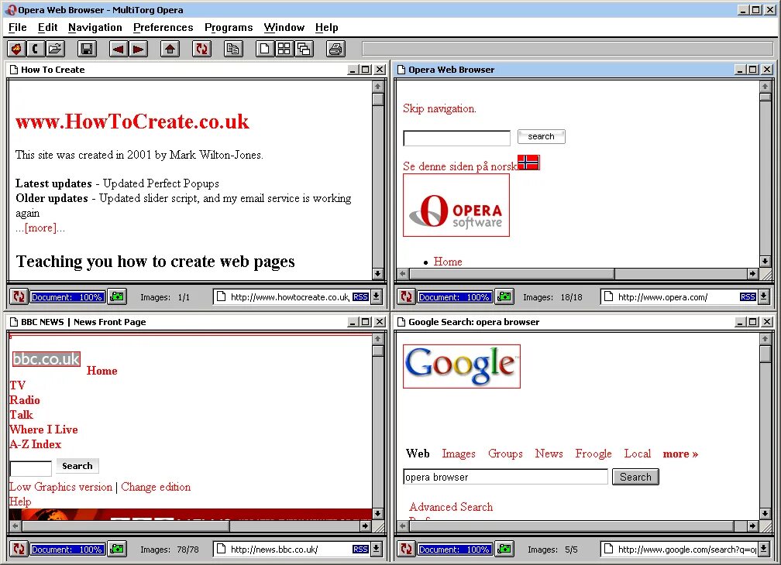Go back with the left arrow toolbar icon

tap(118, 49)
